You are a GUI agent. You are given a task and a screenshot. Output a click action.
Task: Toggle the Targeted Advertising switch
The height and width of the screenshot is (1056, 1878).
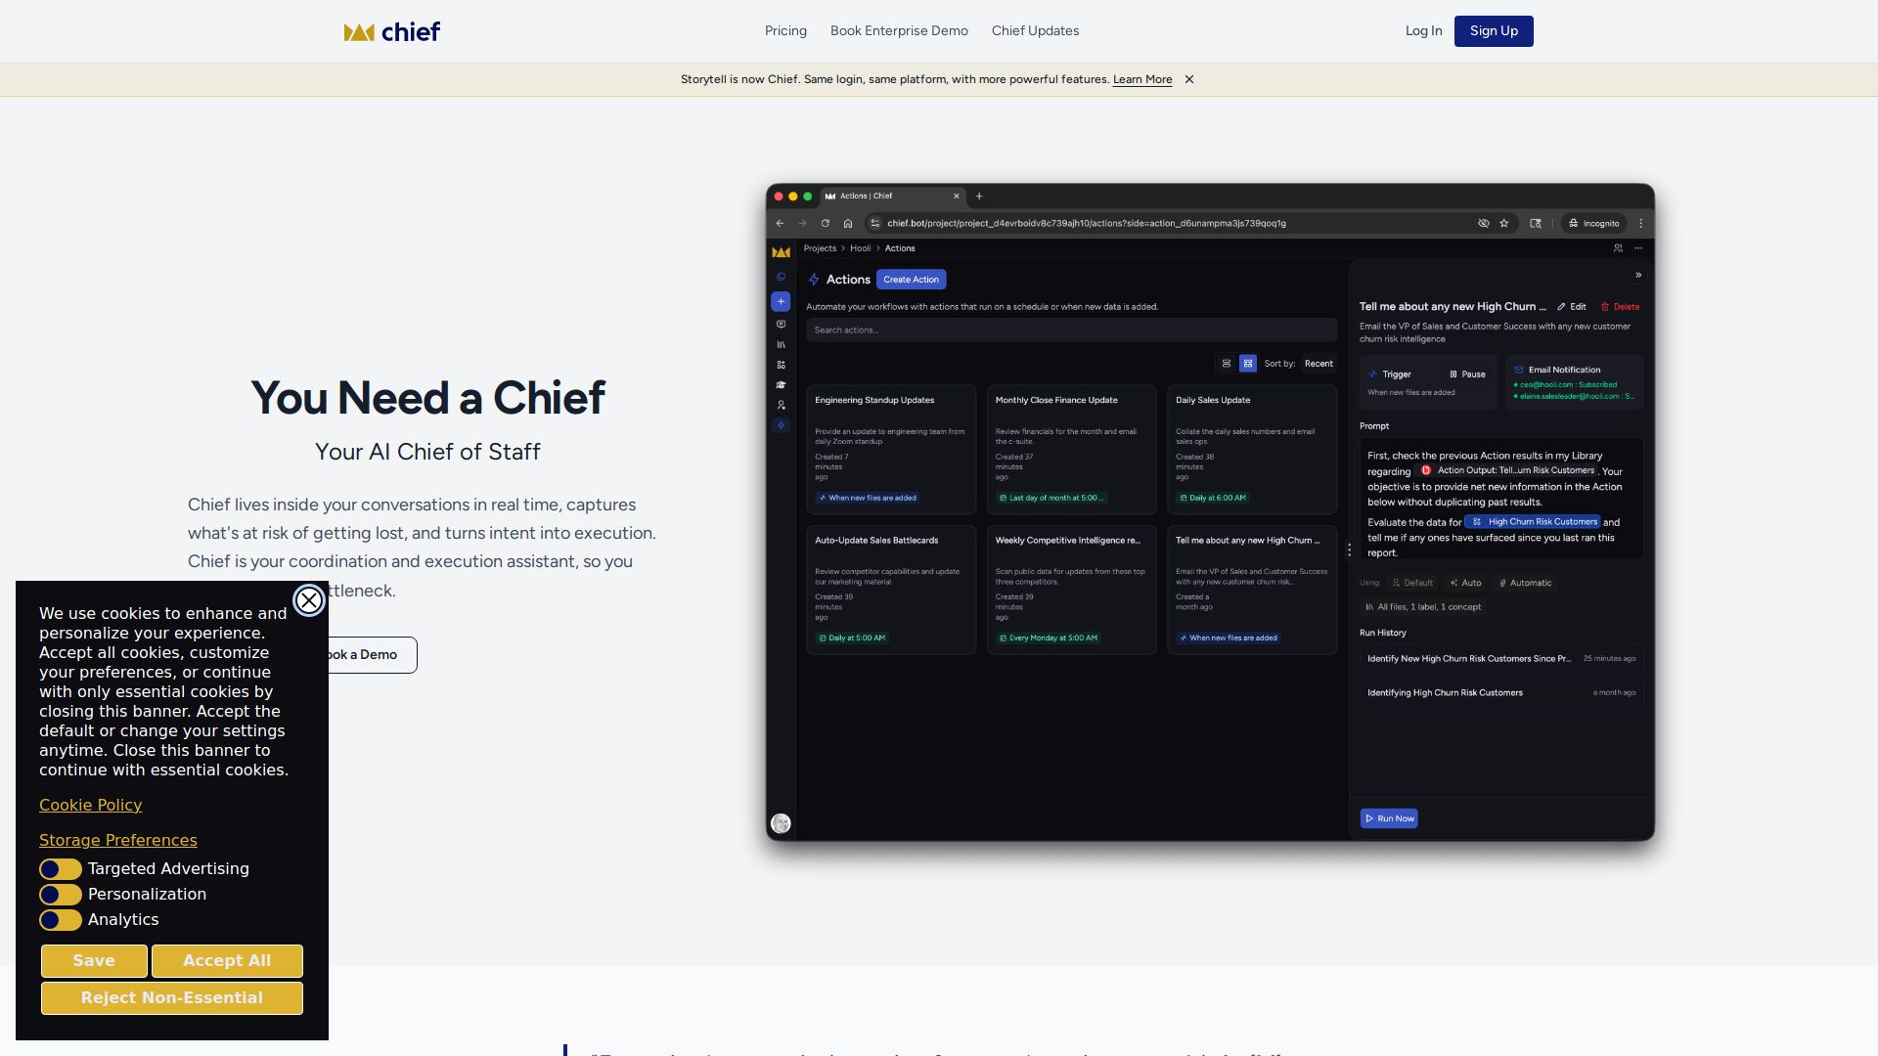coord(61,869)
